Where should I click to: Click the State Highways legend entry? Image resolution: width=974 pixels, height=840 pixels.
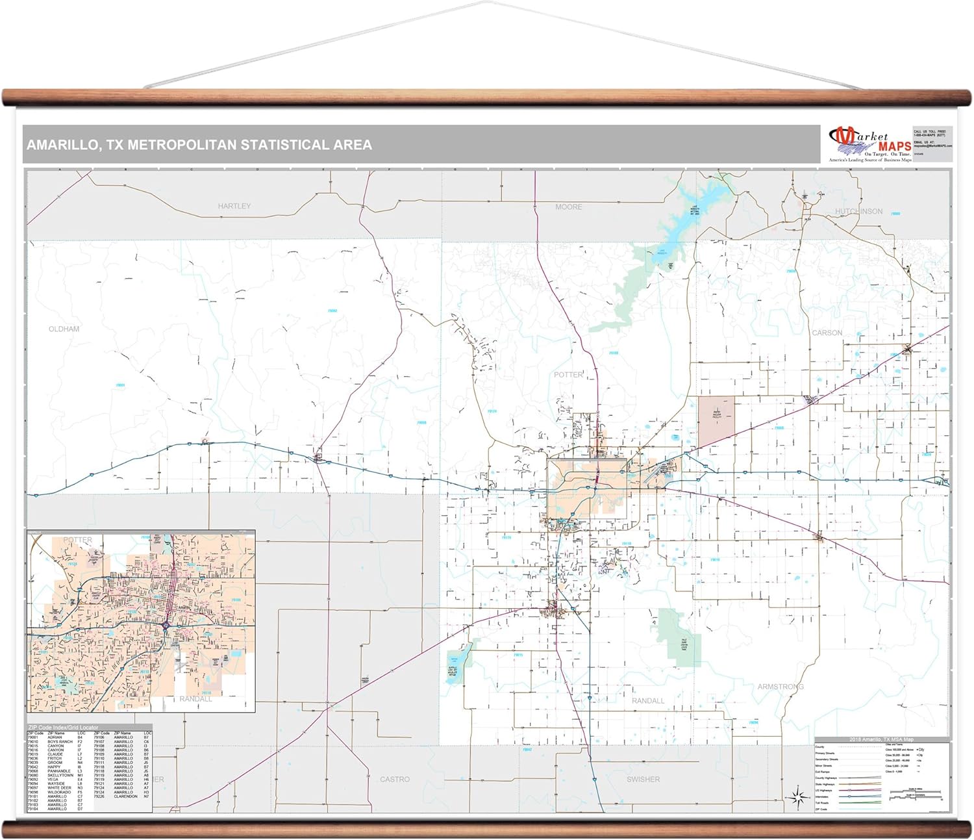point(848,784)
